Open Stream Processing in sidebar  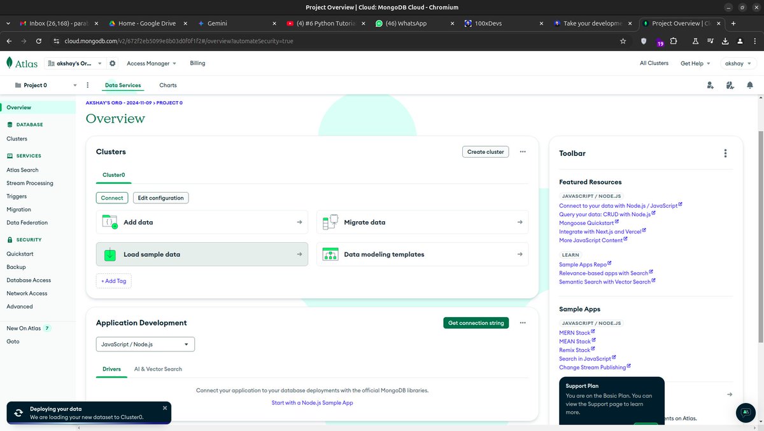(30, 183)
